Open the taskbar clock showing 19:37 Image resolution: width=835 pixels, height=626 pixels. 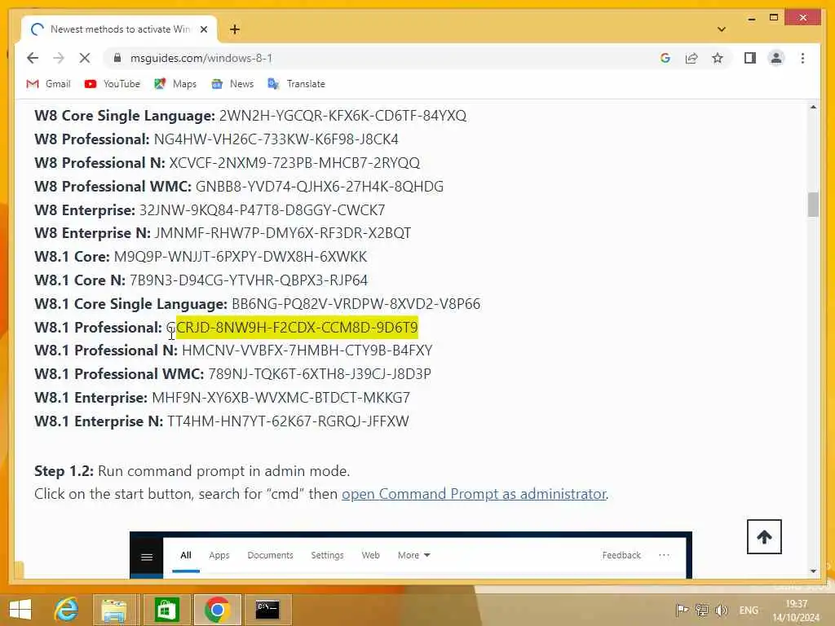pyautogui.click(x=796, y=611)
